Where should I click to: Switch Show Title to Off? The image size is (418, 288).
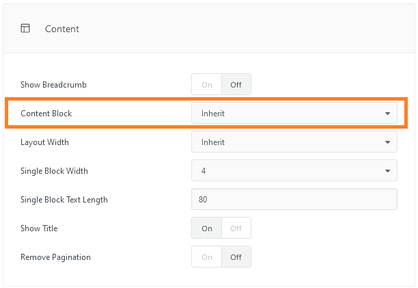point(236,228)
